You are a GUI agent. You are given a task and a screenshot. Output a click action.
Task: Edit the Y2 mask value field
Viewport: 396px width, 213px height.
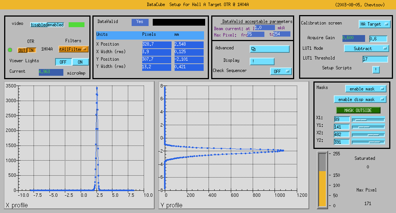342,142
